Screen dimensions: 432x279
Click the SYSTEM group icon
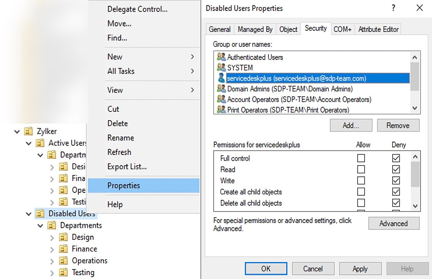coord(221,67)
